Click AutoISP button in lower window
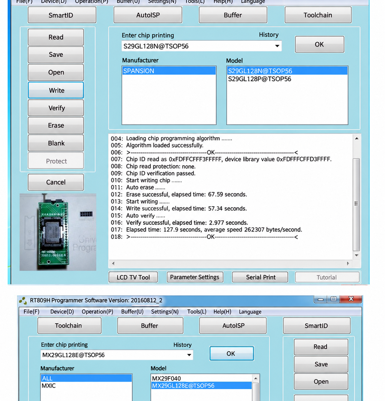Screen dimensions: 385x401 (233, 326)
